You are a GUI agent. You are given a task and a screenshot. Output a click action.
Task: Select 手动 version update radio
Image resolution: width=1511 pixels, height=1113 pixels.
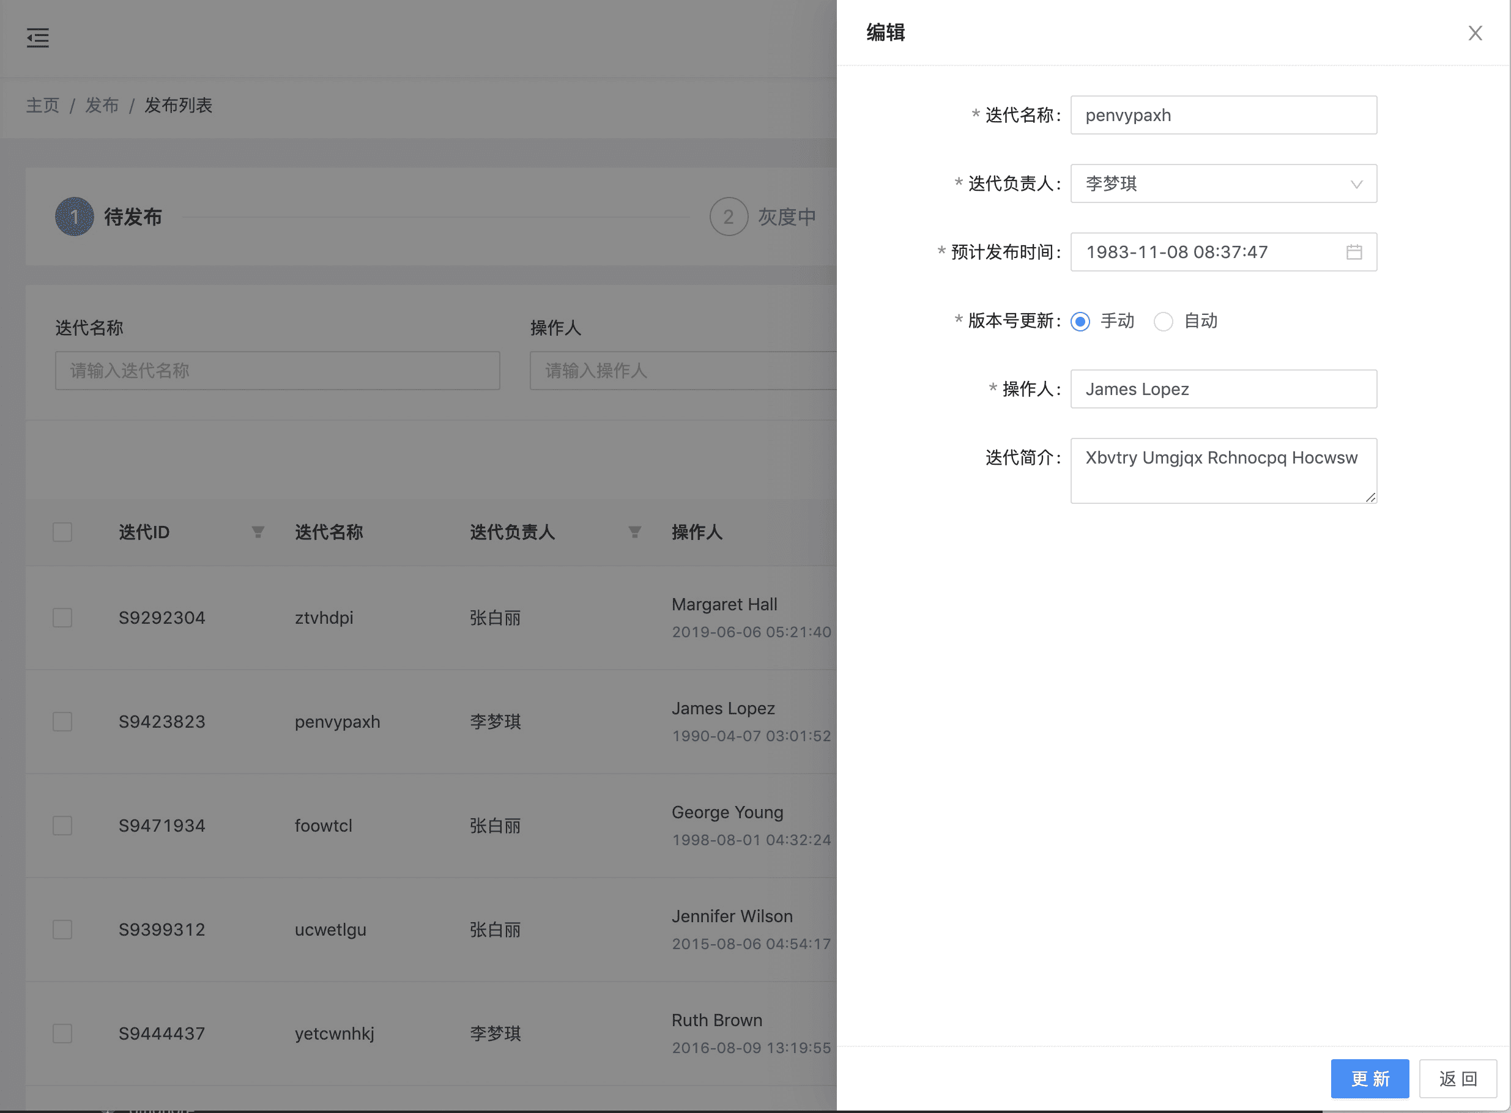point(1080,322)
